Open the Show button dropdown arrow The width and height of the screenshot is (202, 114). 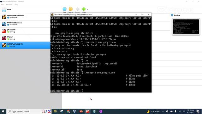[x=87, y=10]
